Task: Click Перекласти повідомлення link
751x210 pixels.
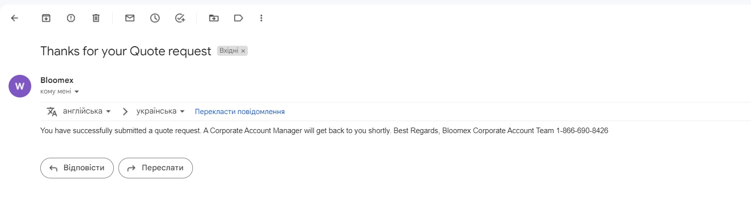Action: 240,112
